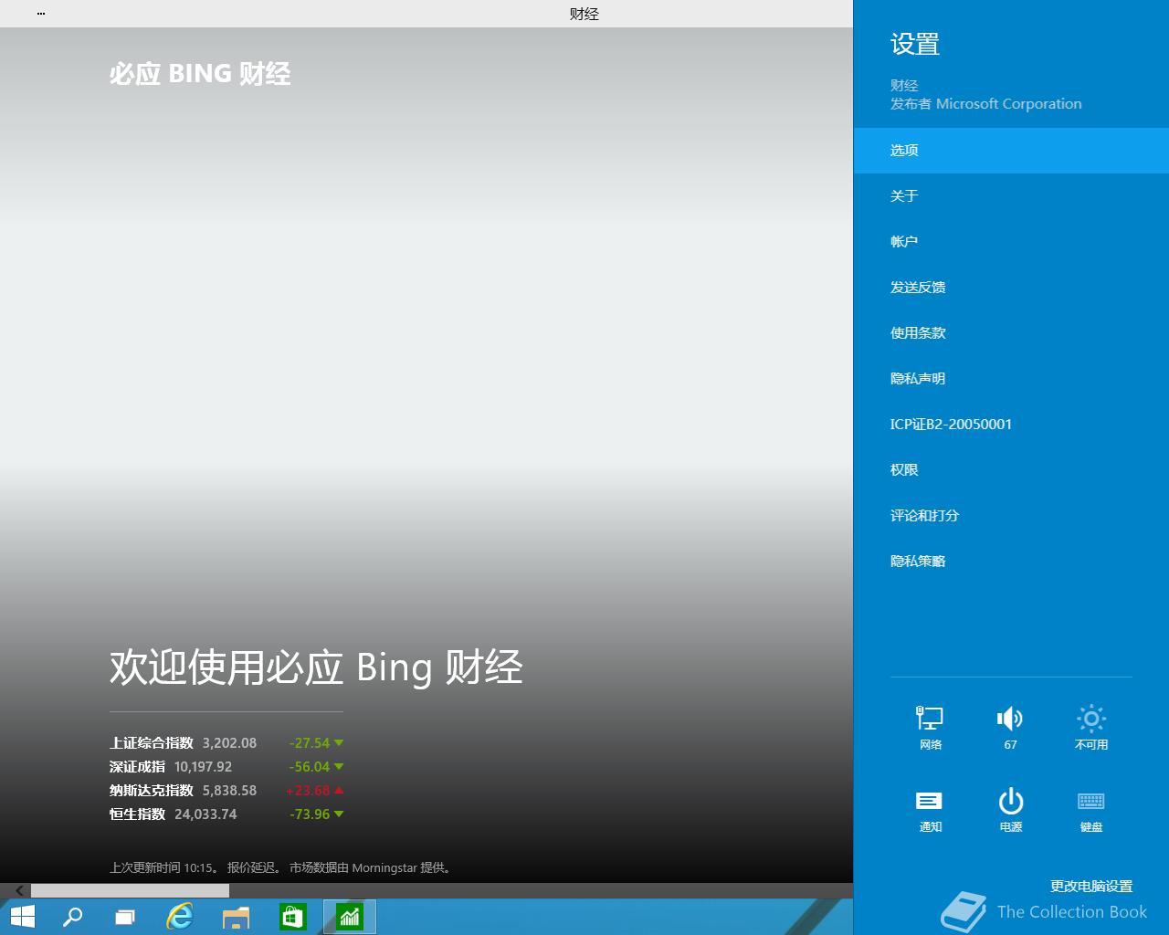Click the -73.96 change value
Screen dimensions: 1169x935
(310, 814)
